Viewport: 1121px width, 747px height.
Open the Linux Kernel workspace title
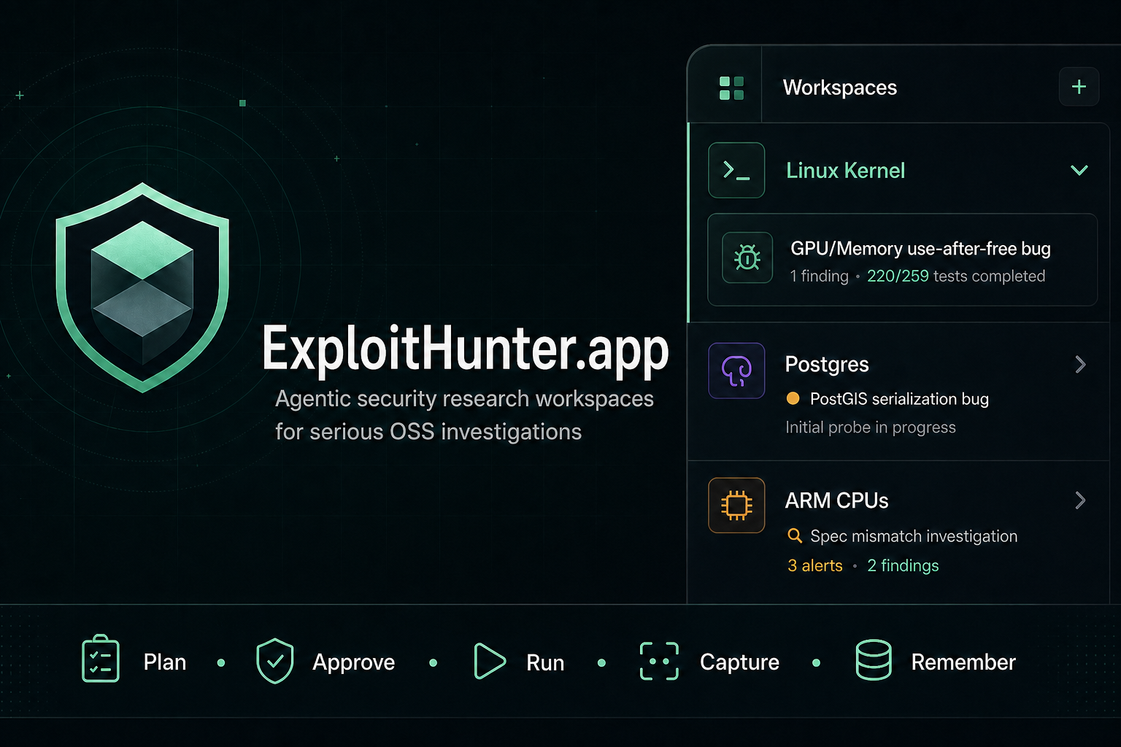pos(845,171)
